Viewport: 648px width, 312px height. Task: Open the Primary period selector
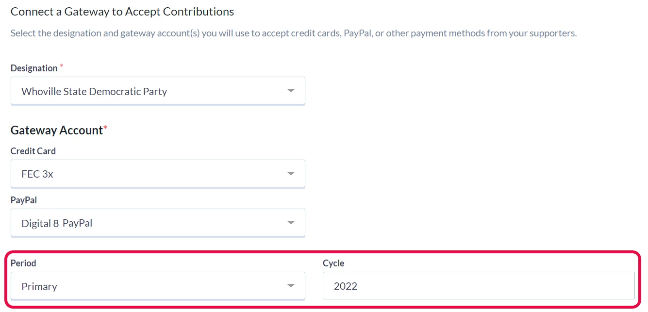tap(158, 286)
